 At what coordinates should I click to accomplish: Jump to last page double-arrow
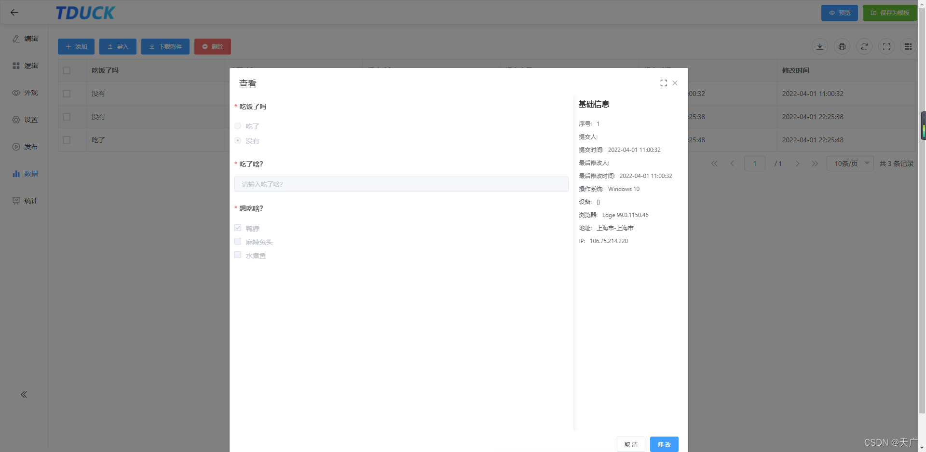pos(815,164)
